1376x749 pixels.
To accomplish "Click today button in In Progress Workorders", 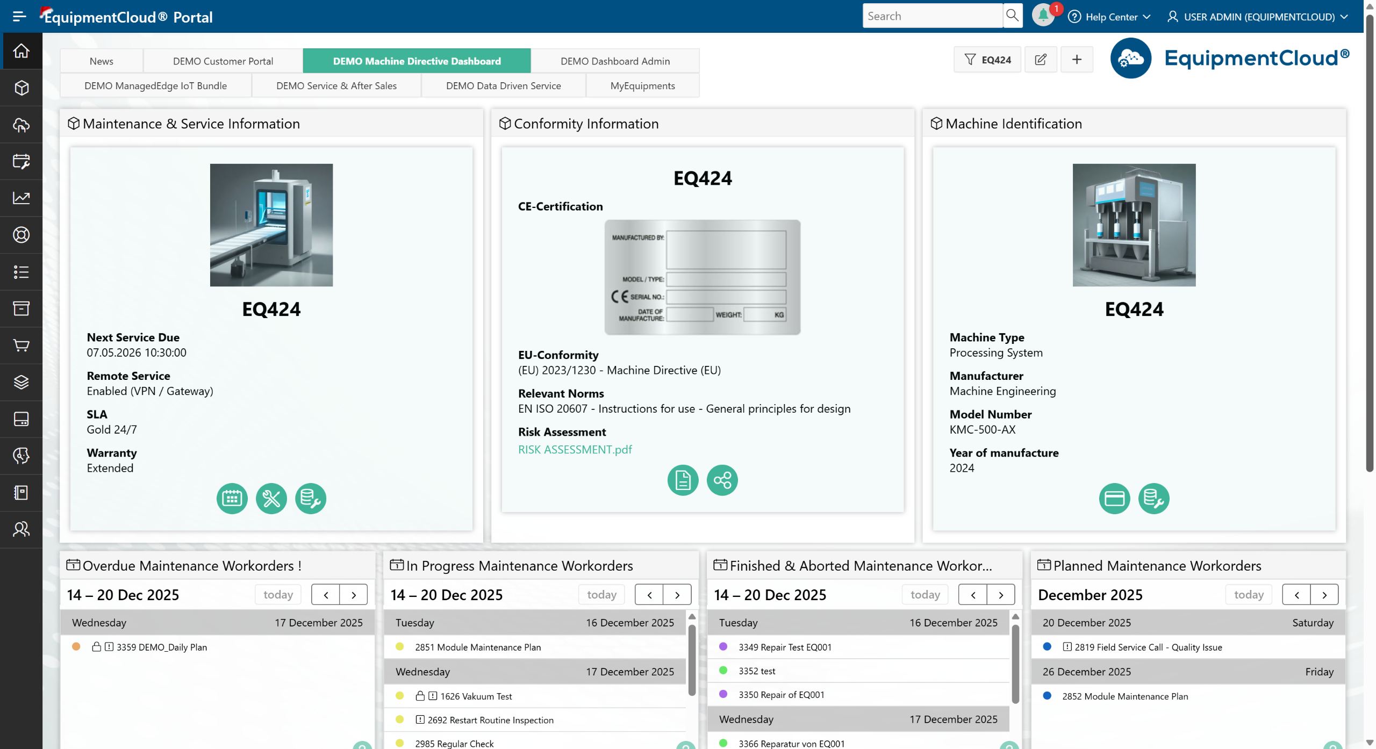I will (x=601, y=595).
